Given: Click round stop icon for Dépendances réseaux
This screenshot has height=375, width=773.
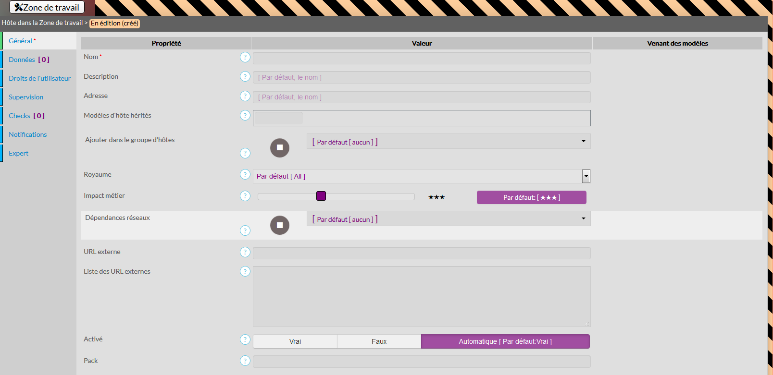Looking at the screenshot, I should click(x=280, y=225).
